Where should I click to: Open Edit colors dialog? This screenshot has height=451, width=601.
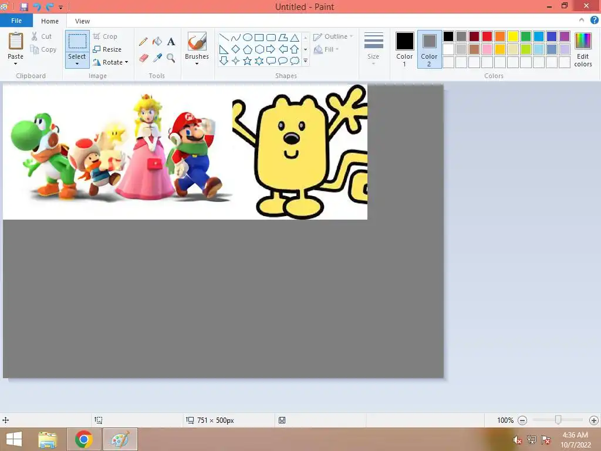pos(583,49)
